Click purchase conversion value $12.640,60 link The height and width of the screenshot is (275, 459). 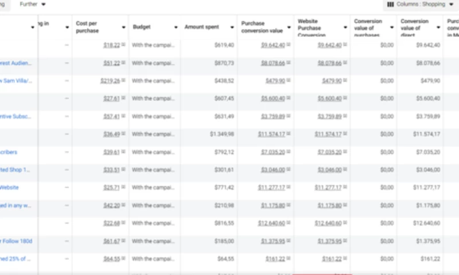(x=271, y=223)
